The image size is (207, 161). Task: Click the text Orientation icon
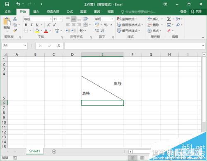tap(82, 31)
